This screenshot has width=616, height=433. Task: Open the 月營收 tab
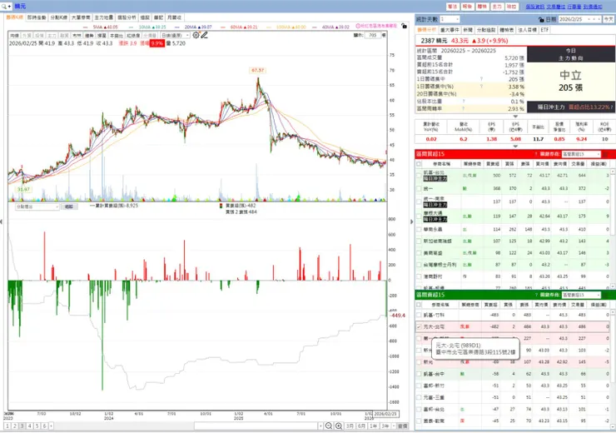[175, 17]
